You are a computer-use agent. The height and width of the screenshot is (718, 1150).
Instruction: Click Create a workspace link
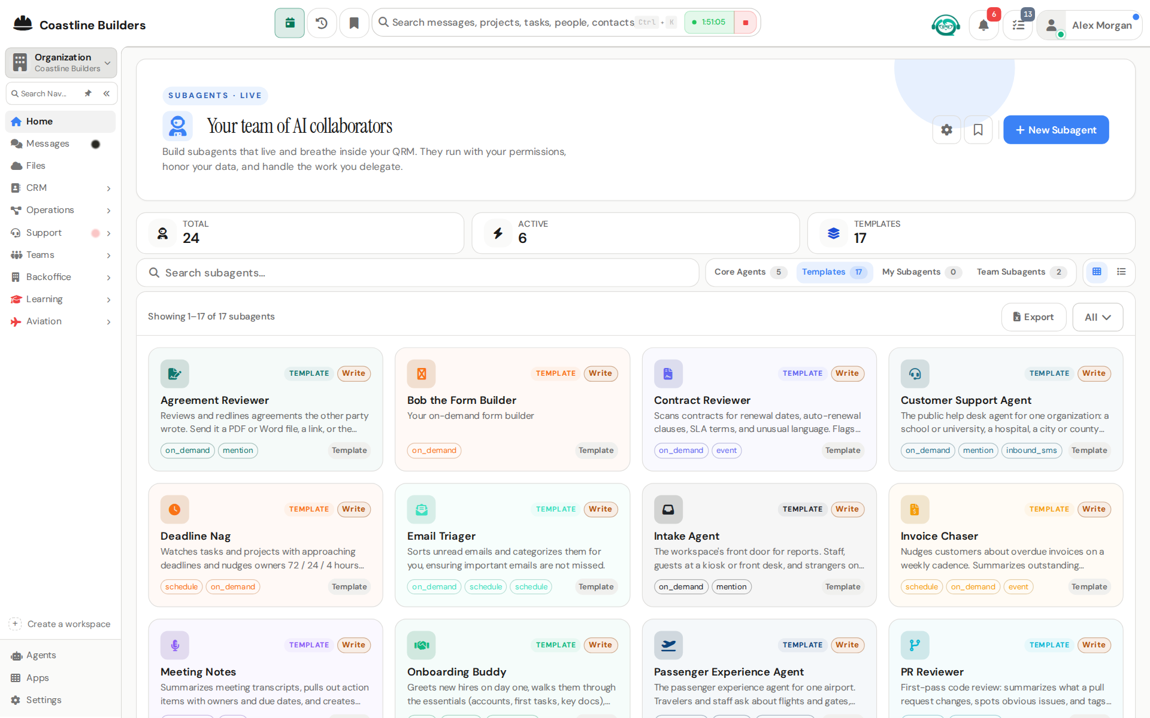tap(61, 624)
